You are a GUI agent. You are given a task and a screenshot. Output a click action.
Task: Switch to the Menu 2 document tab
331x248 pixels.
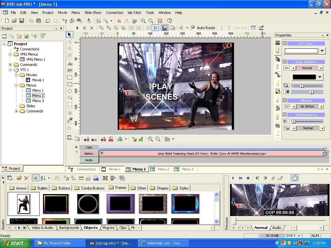pos(161,169)
